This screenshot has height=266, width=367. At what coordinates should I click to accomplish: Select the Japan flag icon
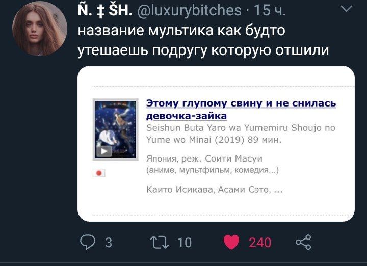99,173
